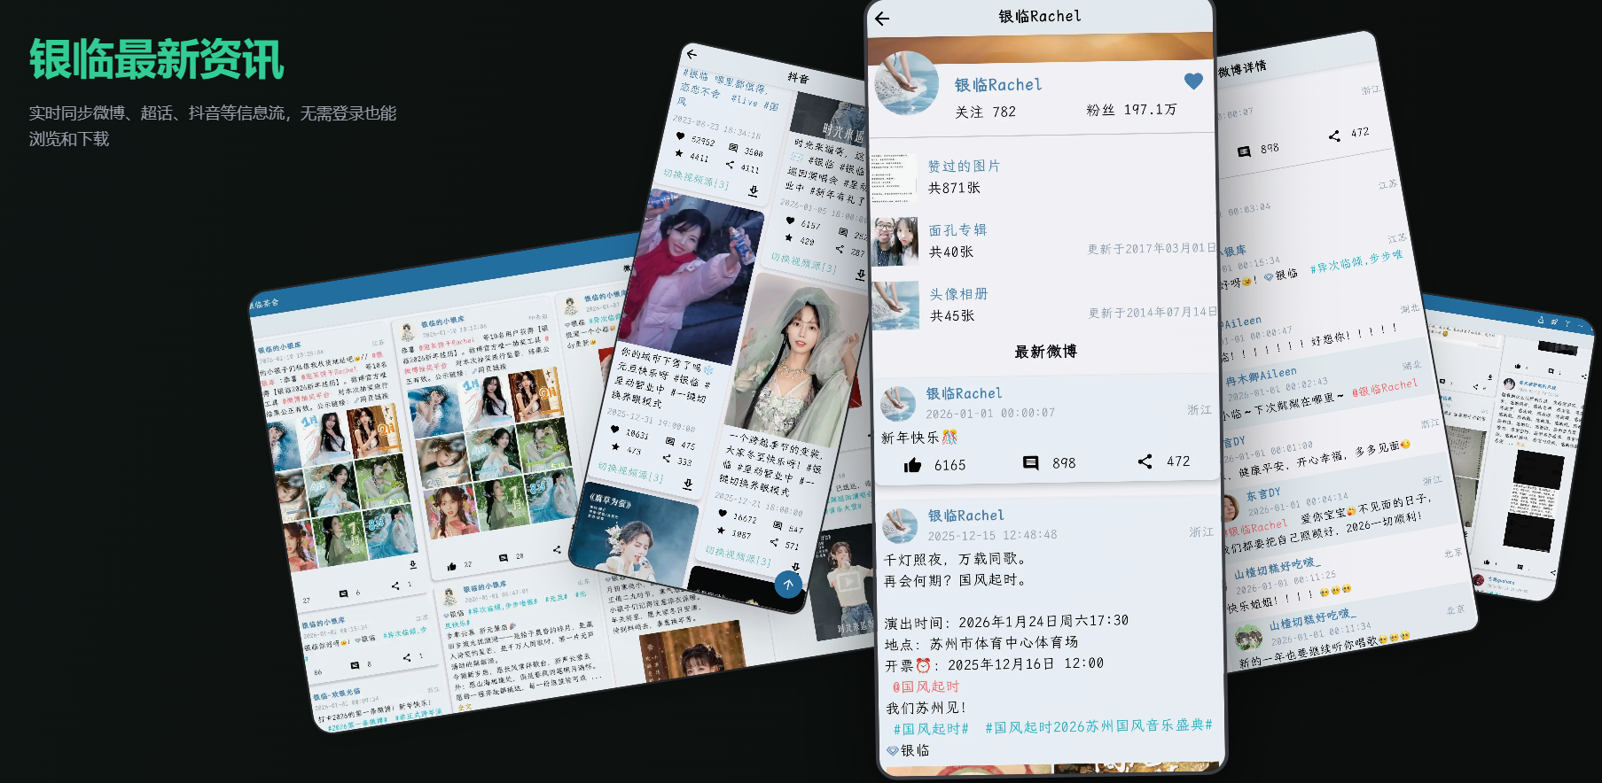
Task: Tap share icon showing 333 in 抖音
Action: point(666,458)
